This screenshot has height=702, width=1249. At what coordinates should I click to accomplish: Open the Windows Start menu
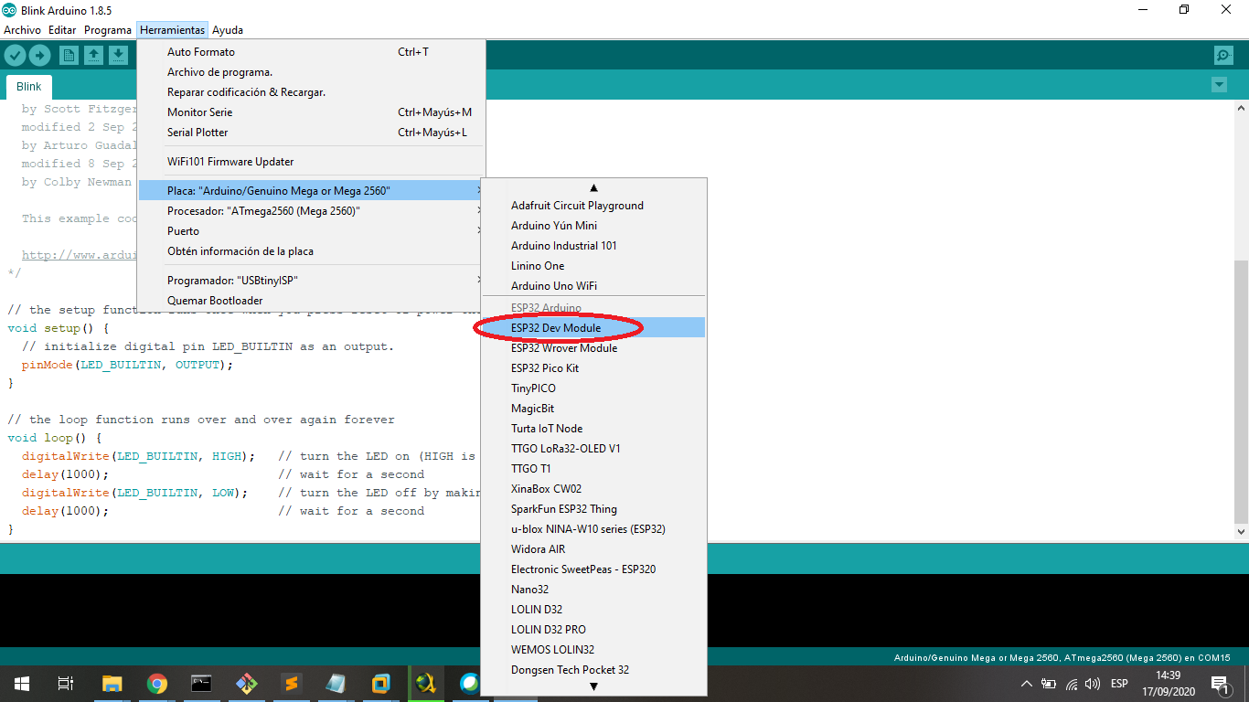21,684
